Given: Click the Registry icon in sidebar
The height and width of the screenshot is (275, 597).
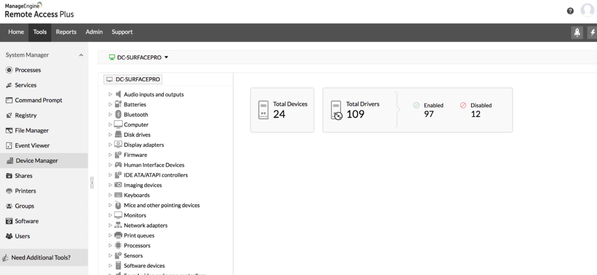Looking at the screenshot, I should coord(9,115).
